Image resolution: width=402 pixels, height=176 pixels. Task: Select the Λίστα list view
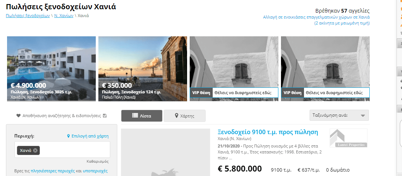[x=142, y=116]
